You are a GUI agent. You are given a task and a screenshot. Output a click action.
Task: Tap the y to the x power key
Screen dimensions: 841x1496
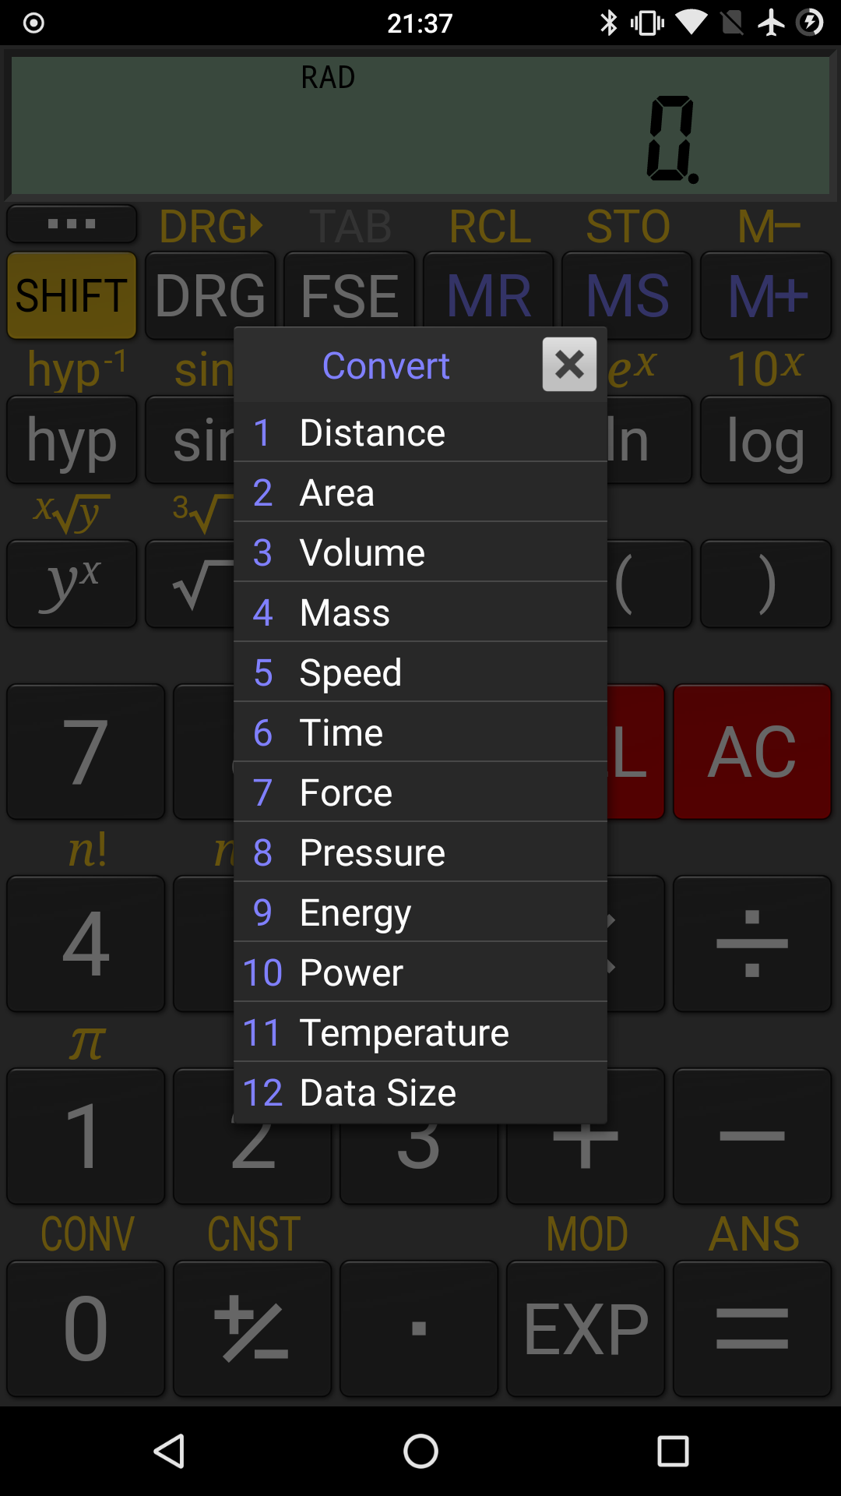[72, 584]
